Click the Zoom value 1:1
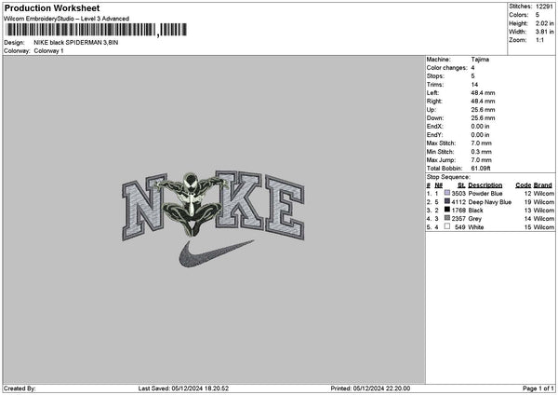 click(539, 40)
